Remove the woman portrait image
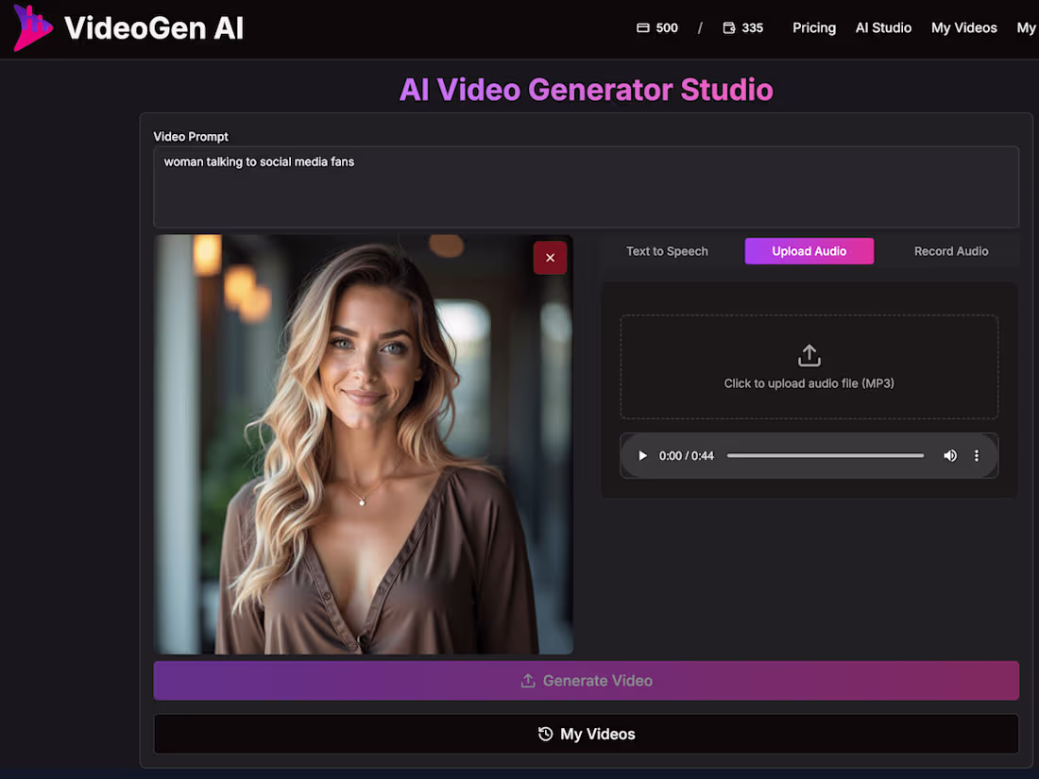 (x=550, y=257)
